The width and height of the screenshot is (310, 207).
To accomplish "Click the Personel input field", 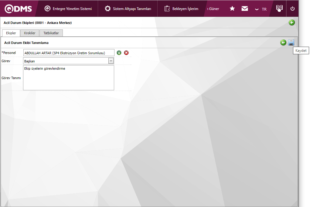I will click(69, 53).
